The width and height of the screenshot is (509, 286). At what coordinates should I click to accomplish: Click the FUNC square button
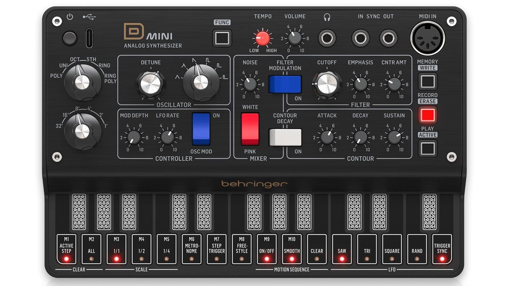coord(222,38)
